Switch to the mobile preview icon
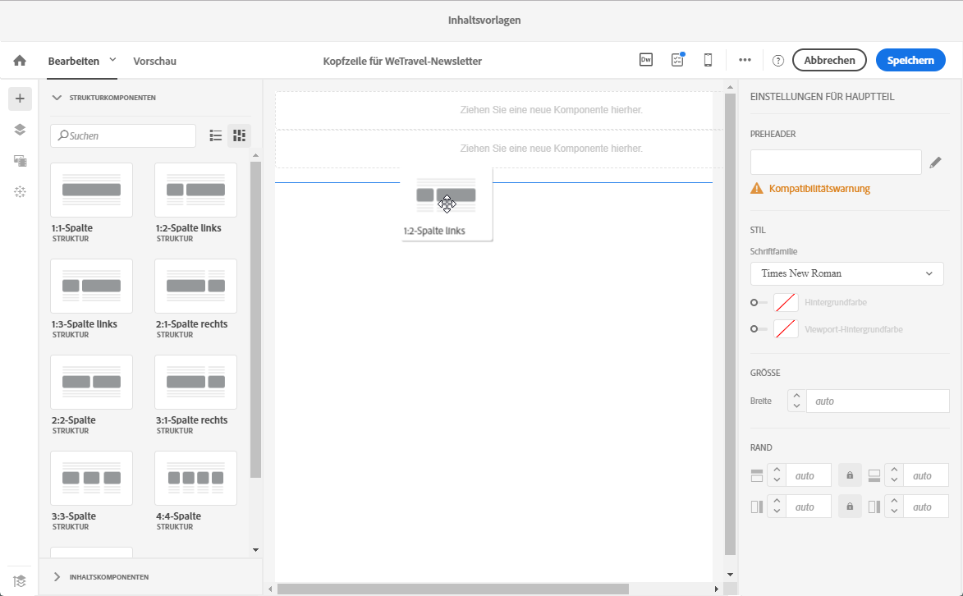Image resolution: width=963 pixels, height=596 pixels. (x=708, y=60)
